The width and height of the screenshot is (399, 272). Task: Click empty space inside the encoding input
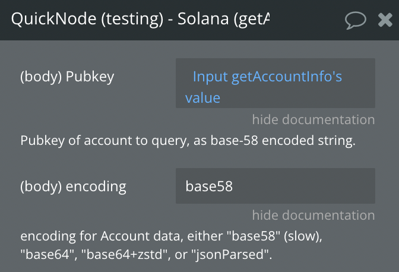[x=305, y=186]
